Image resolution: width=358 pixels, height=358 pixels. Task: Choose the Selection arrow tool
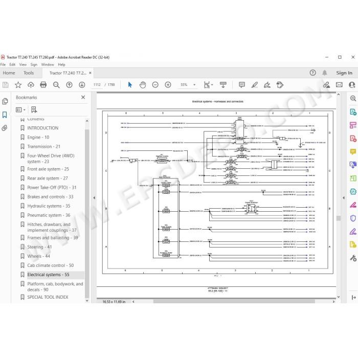pos(130,85)
